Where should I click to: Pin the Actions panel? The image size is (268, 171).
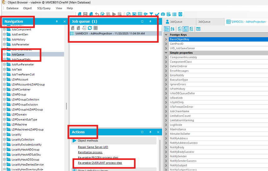coord(150,132)
